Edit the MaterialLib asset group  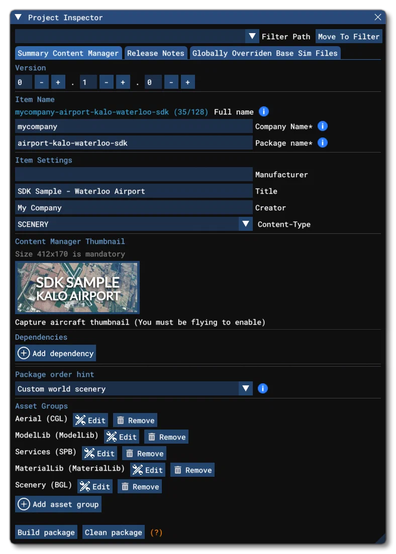pyautogui.click(x=148, y=470)
